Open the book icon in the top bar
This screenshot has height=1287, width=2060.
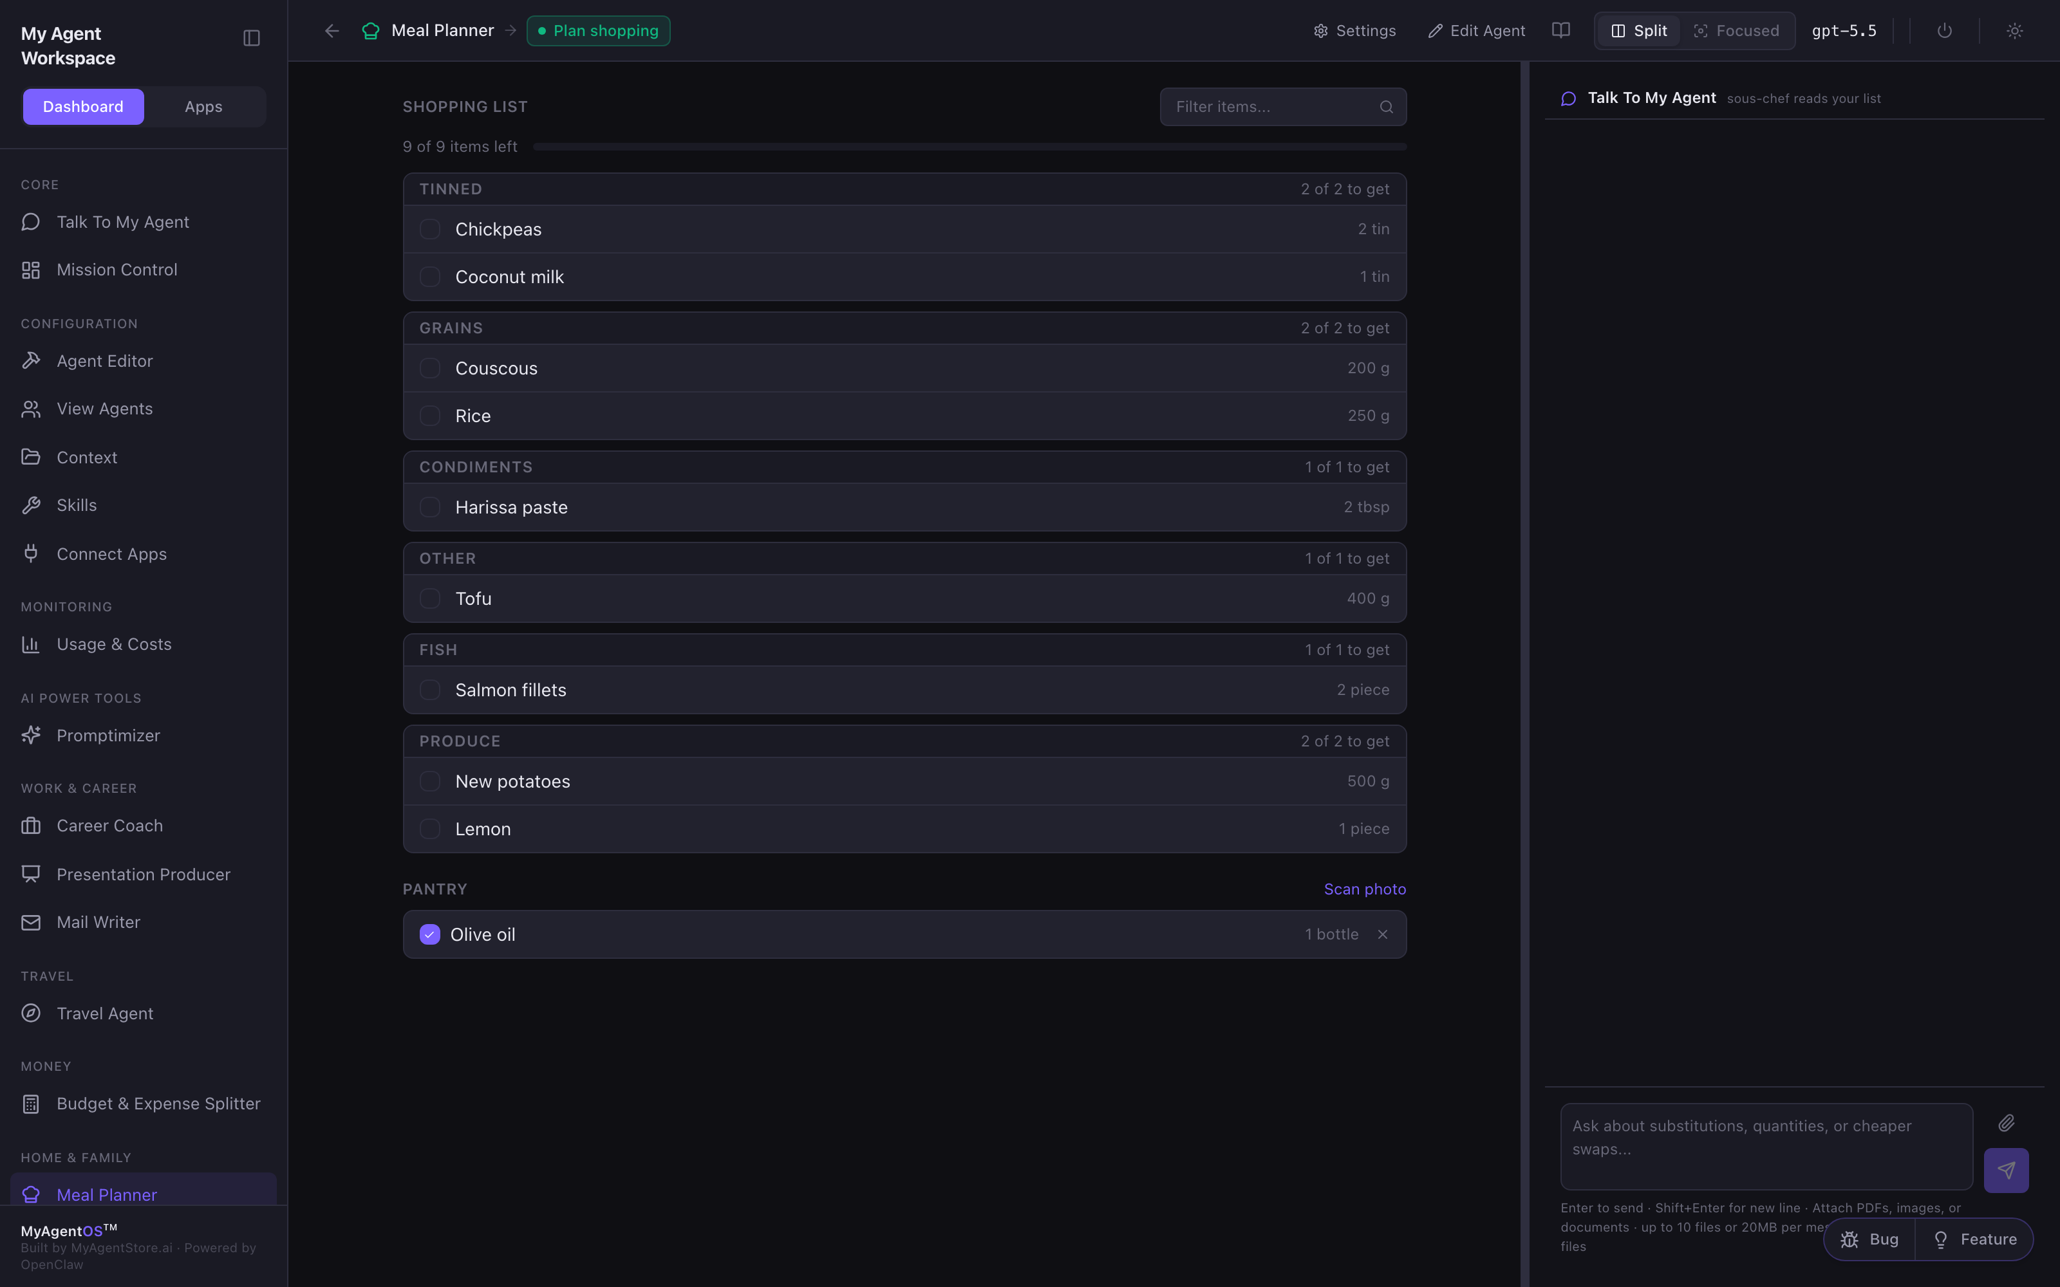[x=1560, y=31]
